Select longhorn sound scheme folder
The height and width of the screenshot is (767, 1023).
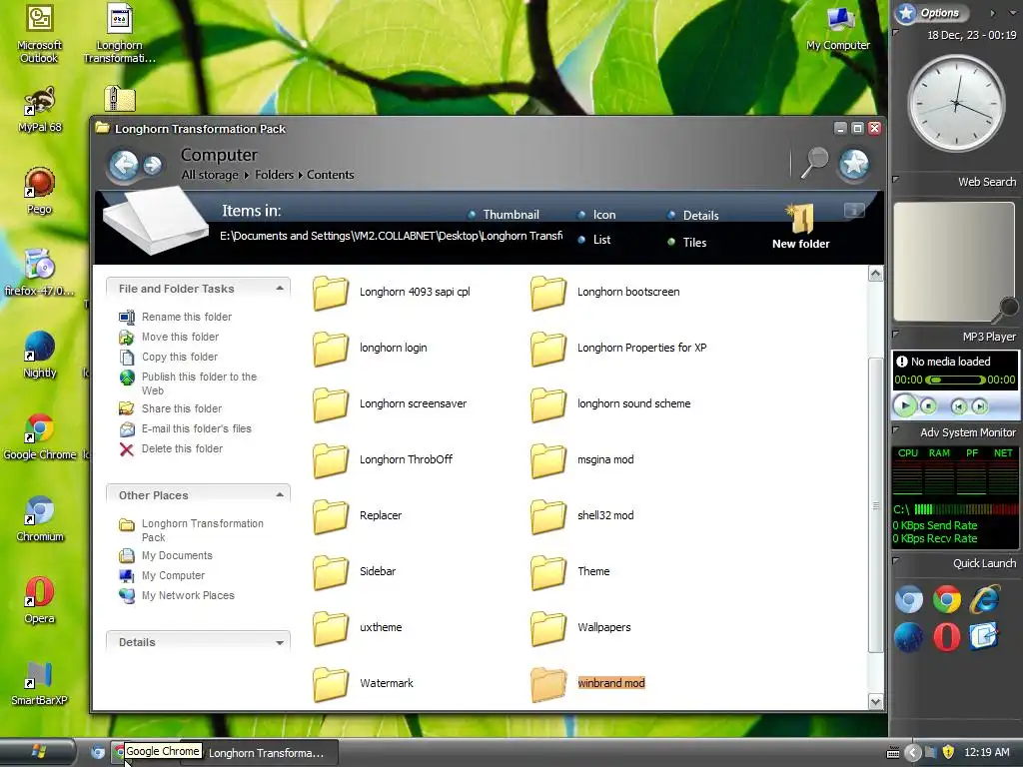pos(610,404)
